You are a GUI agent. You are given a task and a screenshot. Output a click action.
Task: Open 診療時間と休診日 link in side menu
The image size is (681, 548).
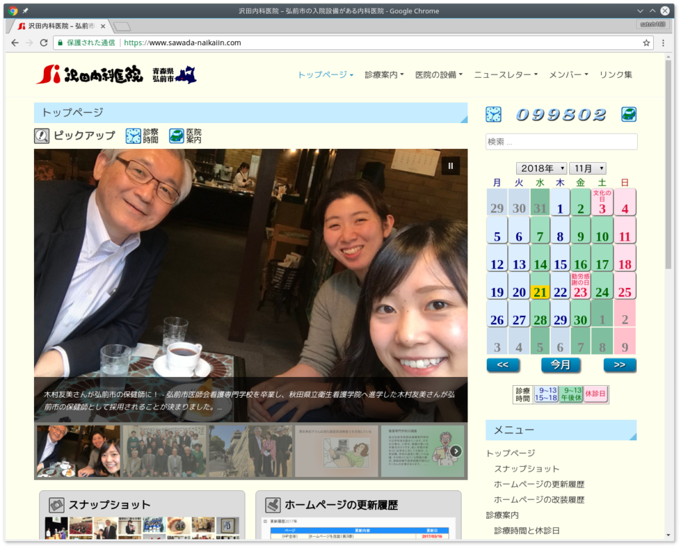pyautogui.click(x=527, y=531)
